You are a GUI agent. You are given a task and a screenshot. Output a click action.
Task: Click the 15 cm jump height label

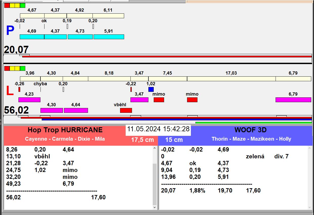pyautogui.click(x=174, y=140)
